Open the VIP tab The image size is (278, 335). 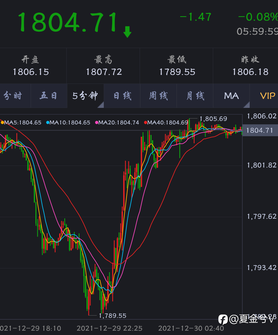pyautogui.click(x=264, y=96)
